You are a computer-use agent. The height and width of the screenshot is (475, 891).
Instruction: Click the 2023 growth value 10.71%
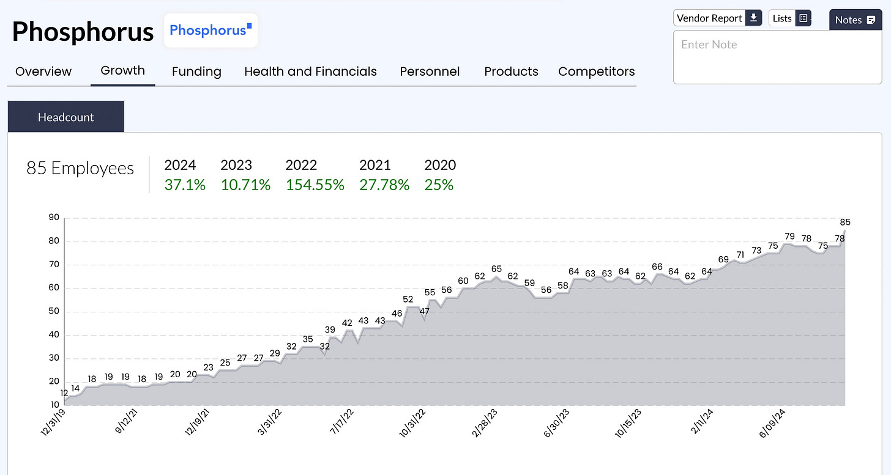245,185
